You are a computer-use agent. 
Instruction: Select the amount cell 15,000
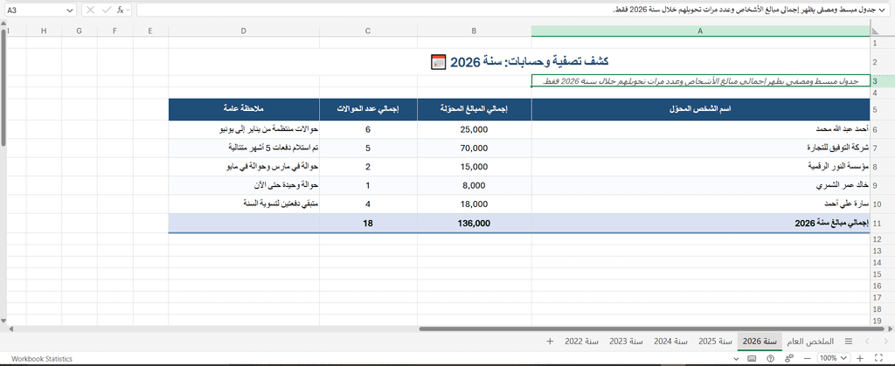[474, 167]
